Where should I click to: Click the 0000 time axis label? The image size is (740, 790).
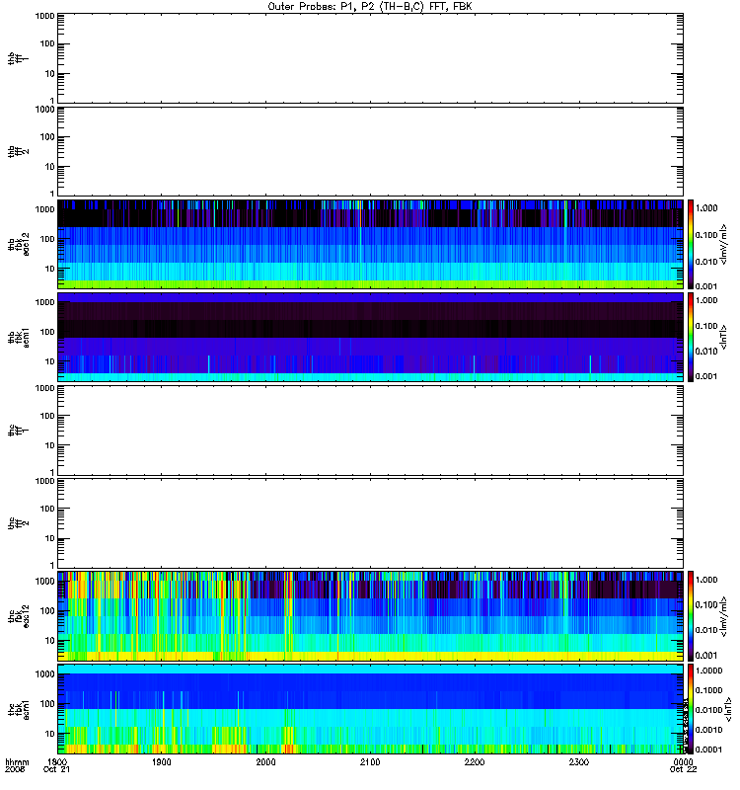pyautogui.click(x=683, y=761)
